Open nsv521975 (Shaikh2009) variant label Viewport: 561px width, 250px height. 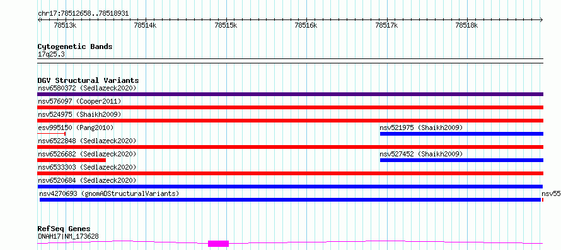[x=421, y=128]
